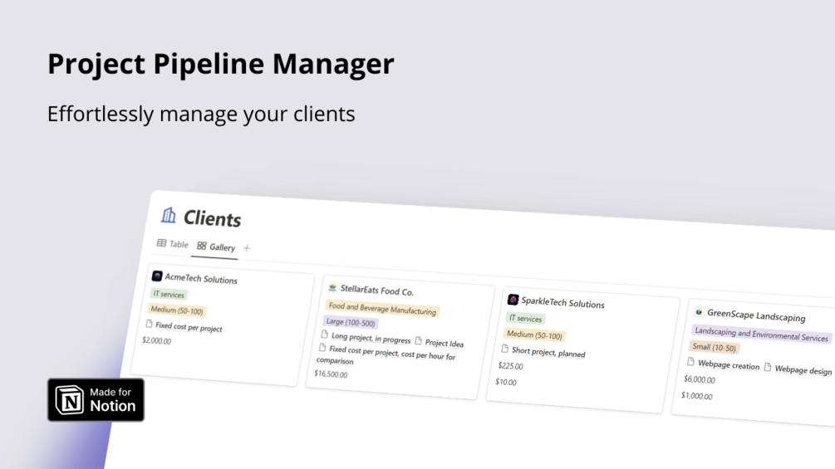Click page icon beside Fixed cost per project

149,323
